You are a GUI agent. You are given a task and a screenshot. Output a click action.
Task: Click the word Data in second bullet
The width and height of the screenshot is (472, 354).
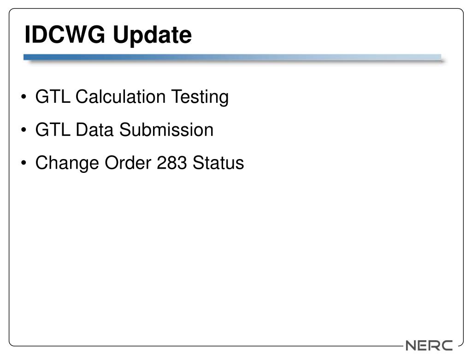click(94, 130)
